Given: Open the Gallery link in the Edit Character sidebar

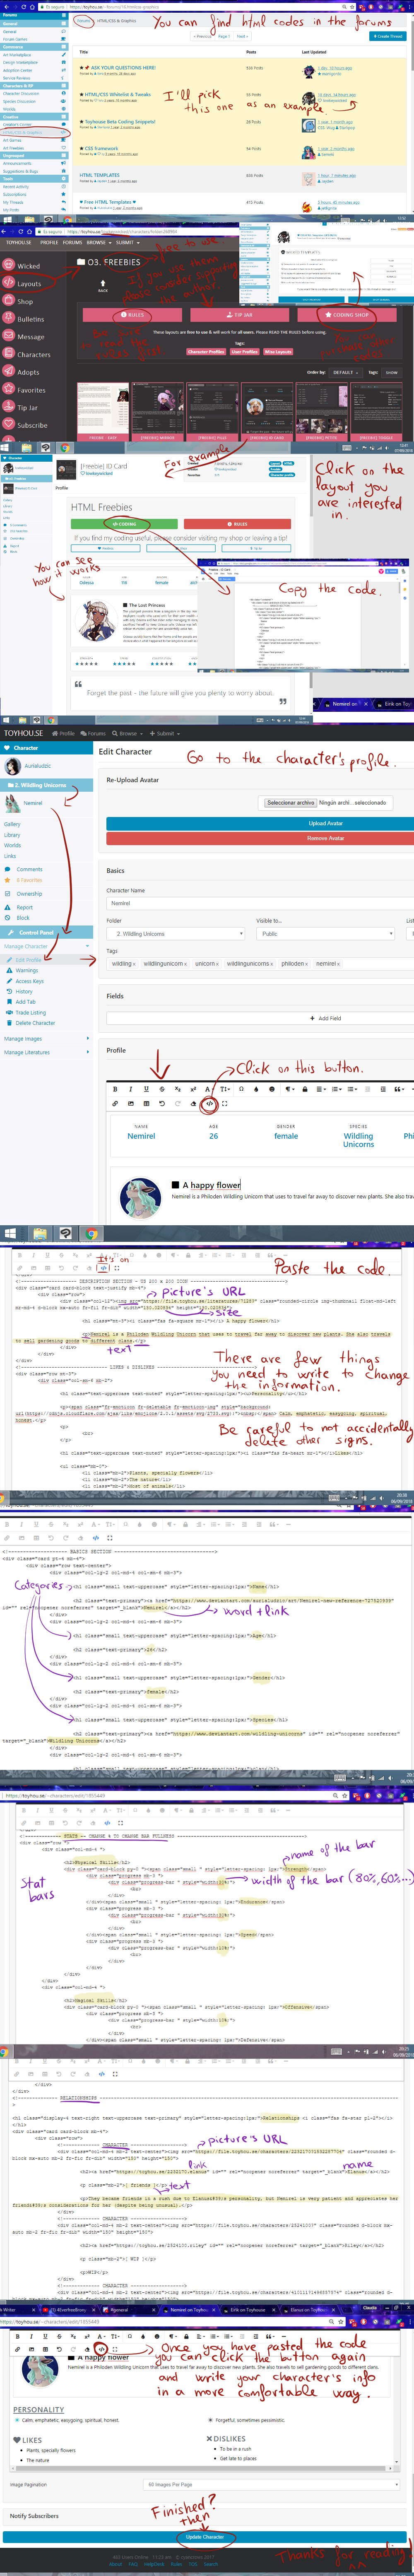Looking at the screenshot, I should (x=12, y=824).
